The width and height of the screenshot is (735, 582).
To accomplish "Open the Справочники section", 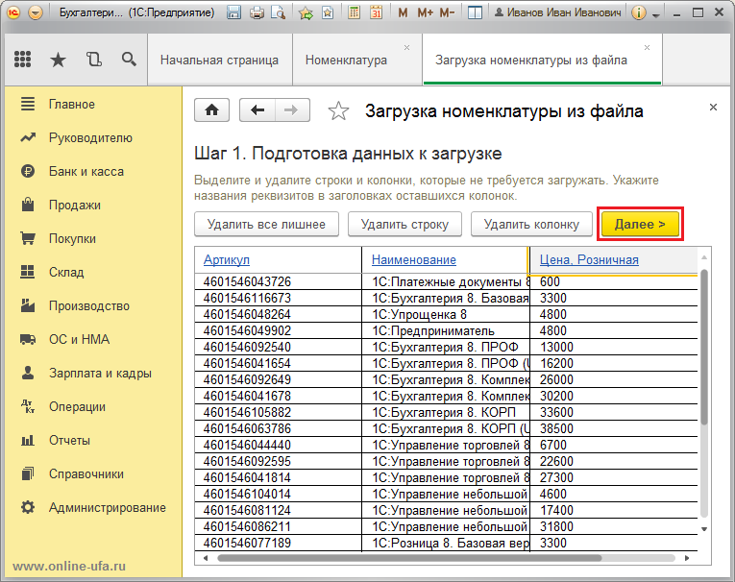I will tap(94, 473).
